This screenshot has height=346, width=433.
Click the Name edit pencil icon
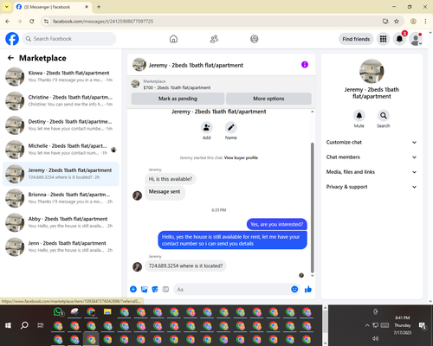pyautogui.click(x=231, y=127)
